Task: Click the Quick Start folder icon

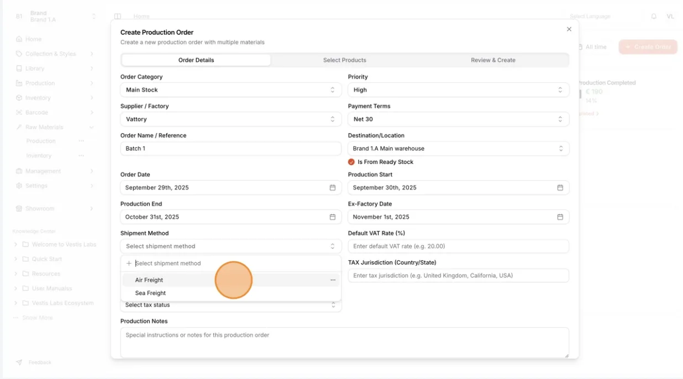Action: point(25,259)
